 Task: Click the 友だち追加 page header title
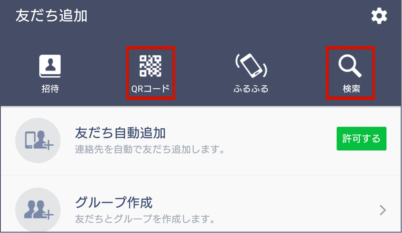click(x=52, y=16)
